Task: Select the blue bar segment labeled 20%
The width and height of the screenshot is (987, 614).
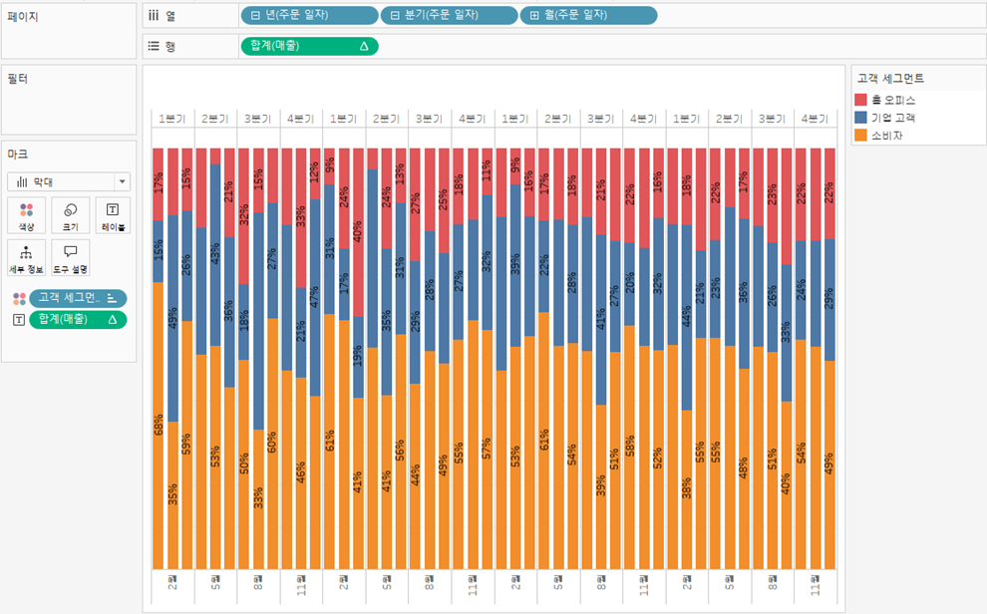Action: click(629, 284)
